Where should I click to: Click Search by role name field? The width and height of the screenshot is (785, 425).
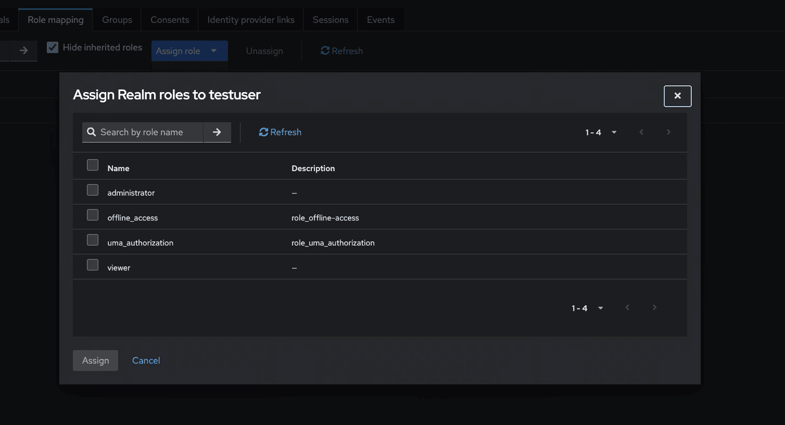click(143, 132)
